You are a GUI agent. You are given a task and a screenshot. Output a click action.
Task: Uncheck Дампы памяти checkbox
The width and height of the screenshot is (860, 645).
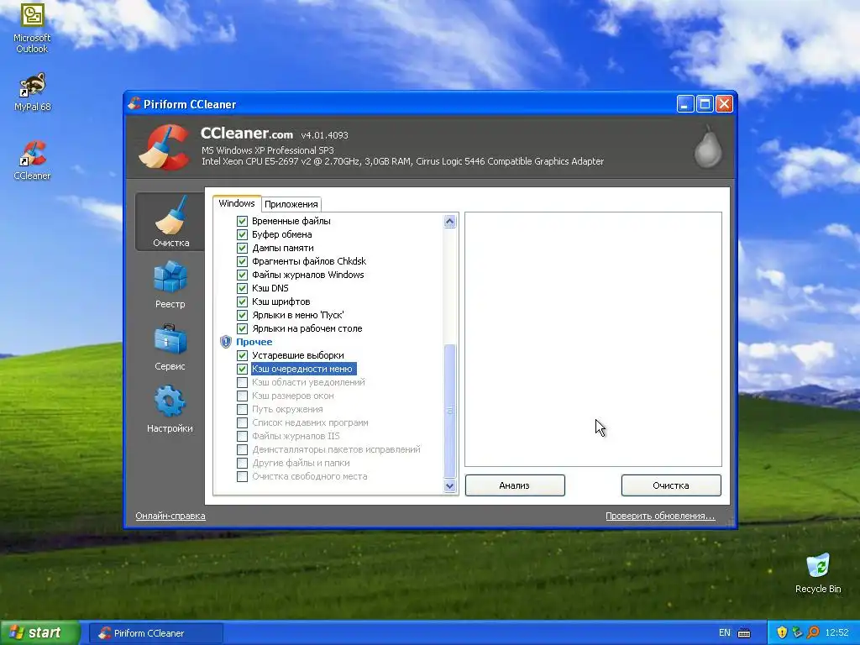tap(242, 248)
